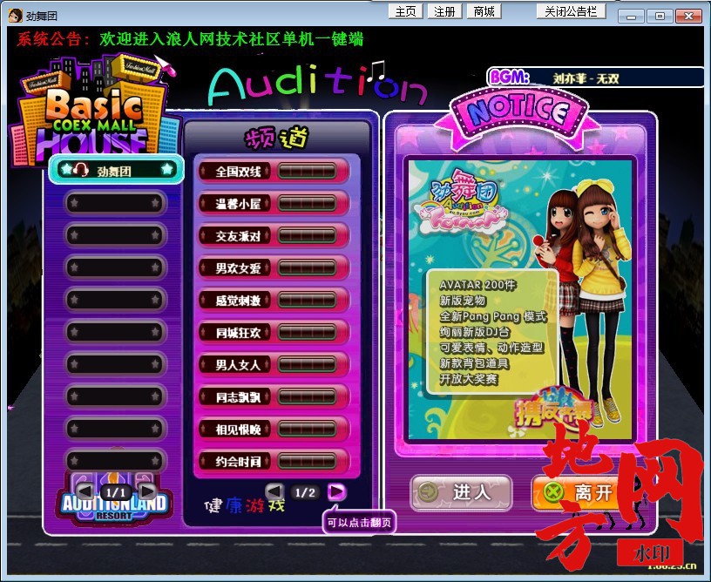Click the 同城狂欢 load indicator bar
Viewport: 711px width, 582px height.
pyautogui.click(x=307, y=332)
